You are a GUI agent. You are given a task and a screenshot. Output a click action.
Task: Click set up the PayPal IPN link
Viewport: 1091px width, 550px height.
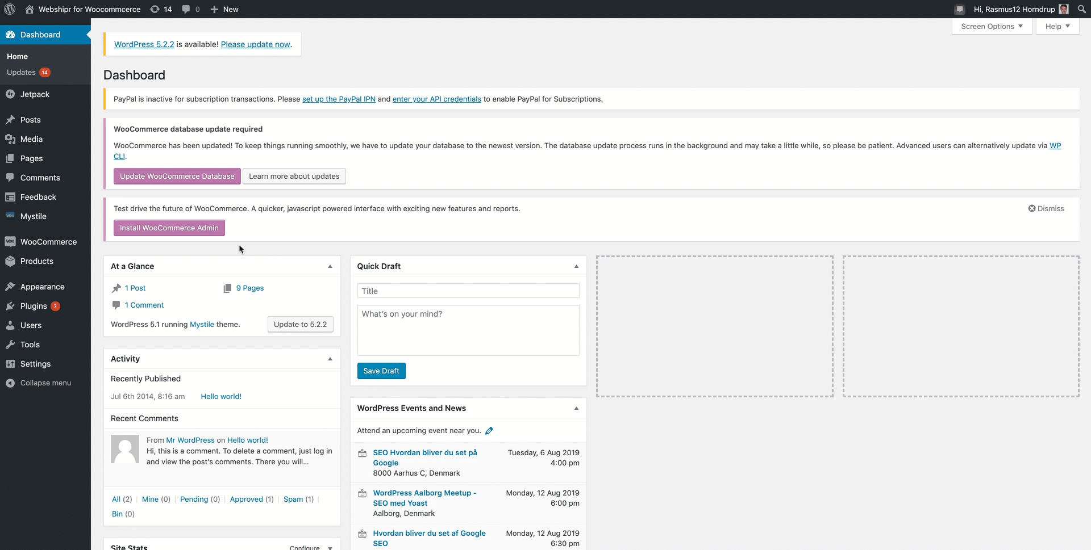339,99
